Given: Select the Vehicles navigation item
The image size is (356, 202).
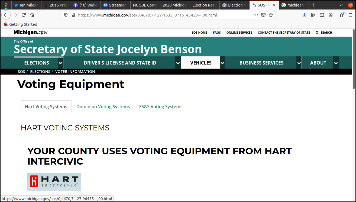Looking at the screenshot, I should pos(201,63).
